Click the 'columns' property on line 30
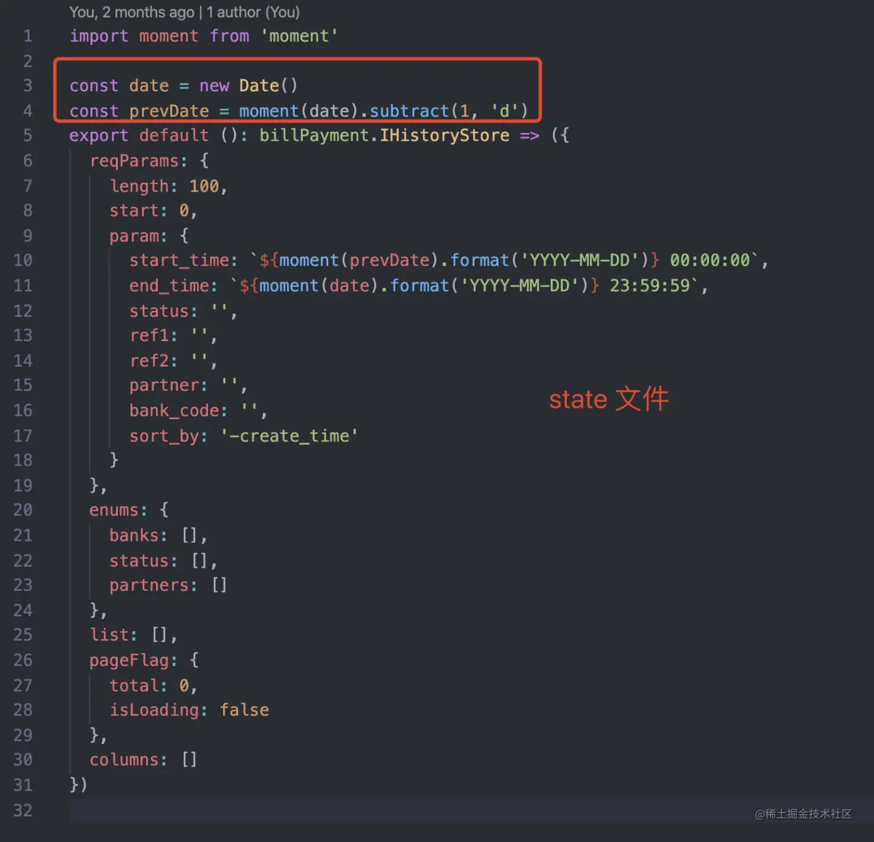874x842 pixels. (x=125, y=760)
